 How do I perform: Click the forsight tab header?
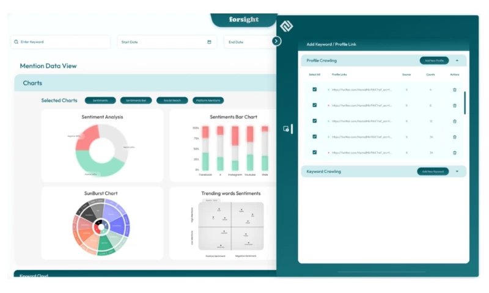[244, 20]
